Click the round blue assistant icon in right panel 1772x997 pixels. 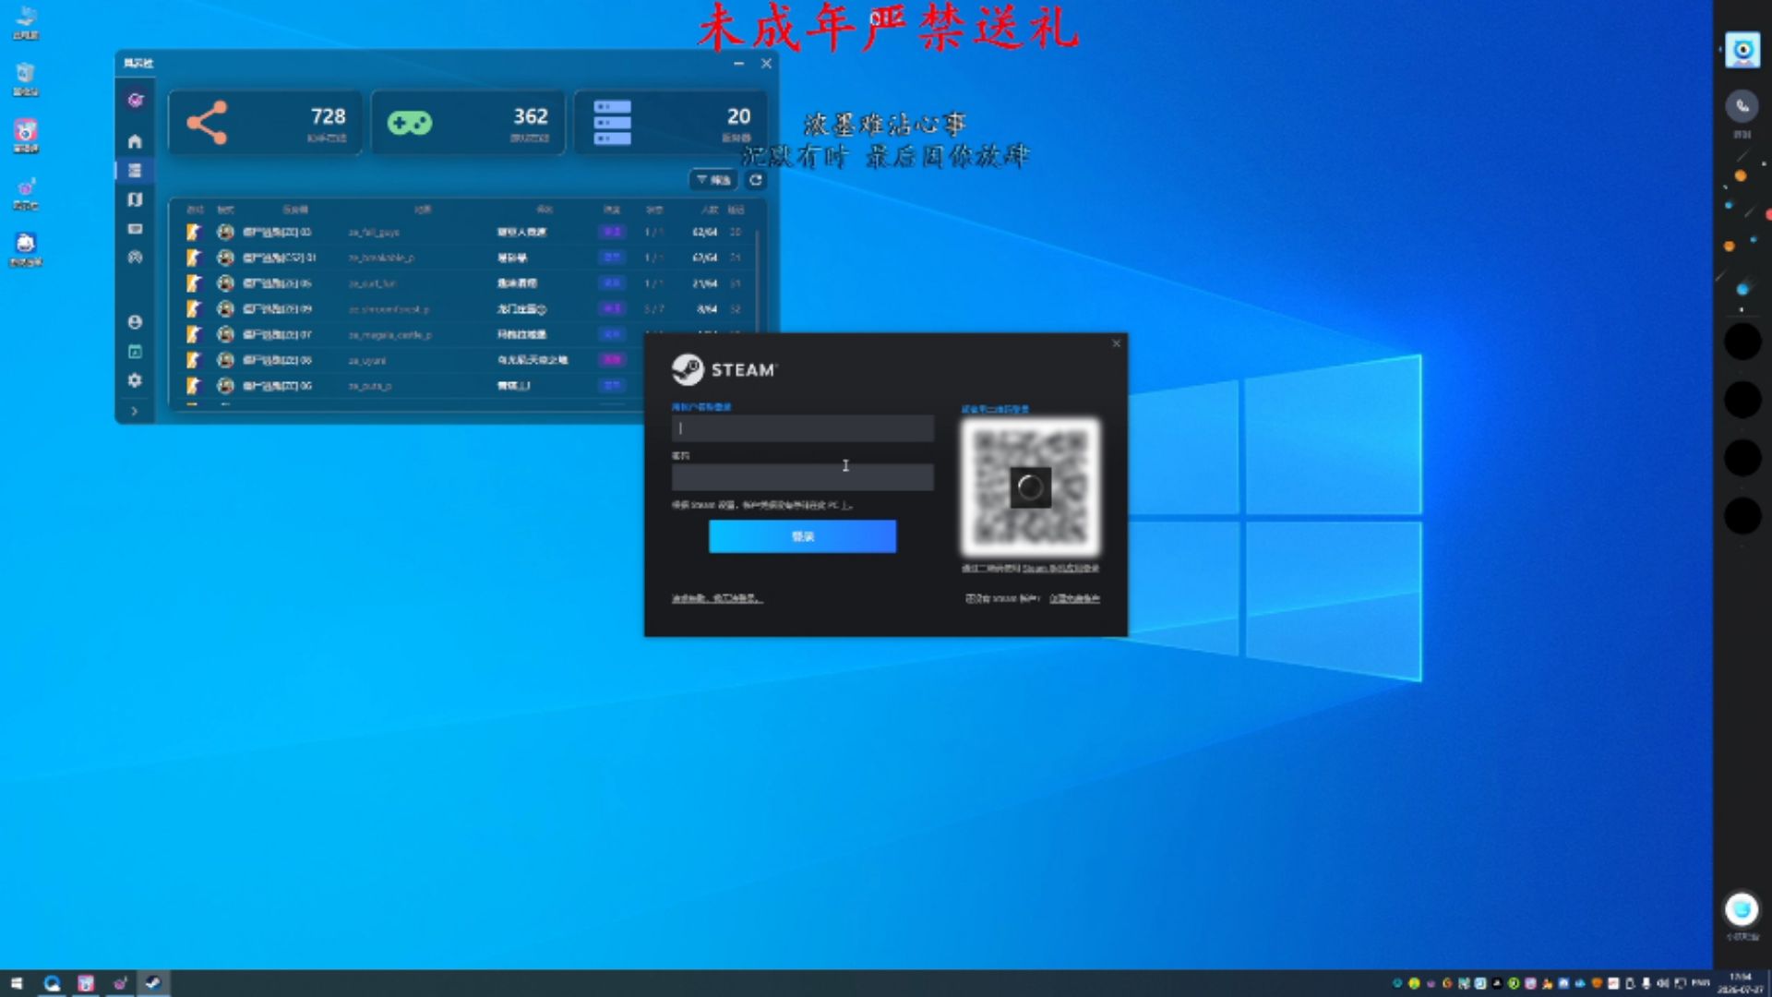click(x=1742, y=910)
